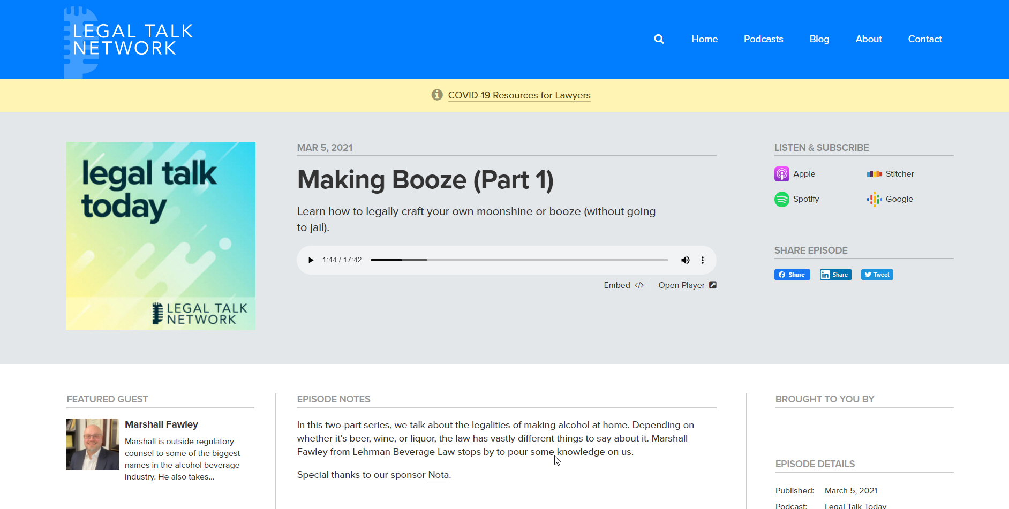This screenshot has width=1009, height=509.
Task: Open the Podcasts menu item
Action: point(763,39)
